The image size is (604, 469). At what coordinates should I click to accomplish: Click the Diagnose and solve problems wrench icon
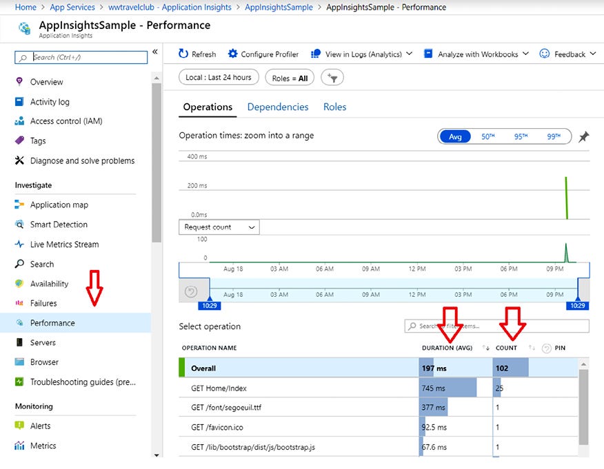coord(19,160)
